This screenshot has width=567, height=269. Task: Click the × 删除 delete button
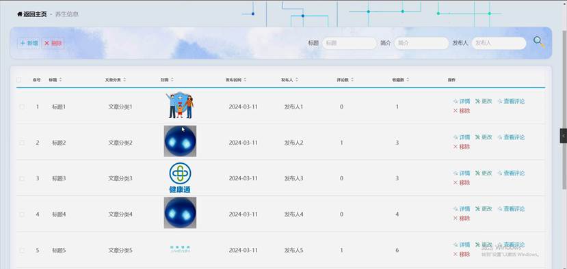[x=53, y=43]
